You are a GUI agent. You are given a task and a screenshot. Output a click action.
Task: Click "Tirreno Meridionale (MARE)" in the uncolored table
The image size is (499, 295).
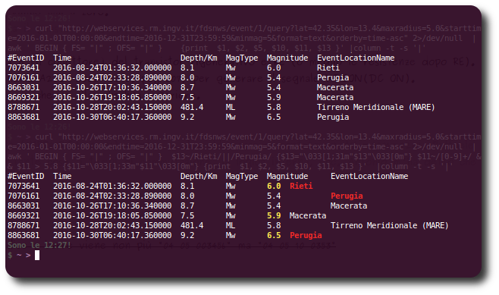pos(376,107)
